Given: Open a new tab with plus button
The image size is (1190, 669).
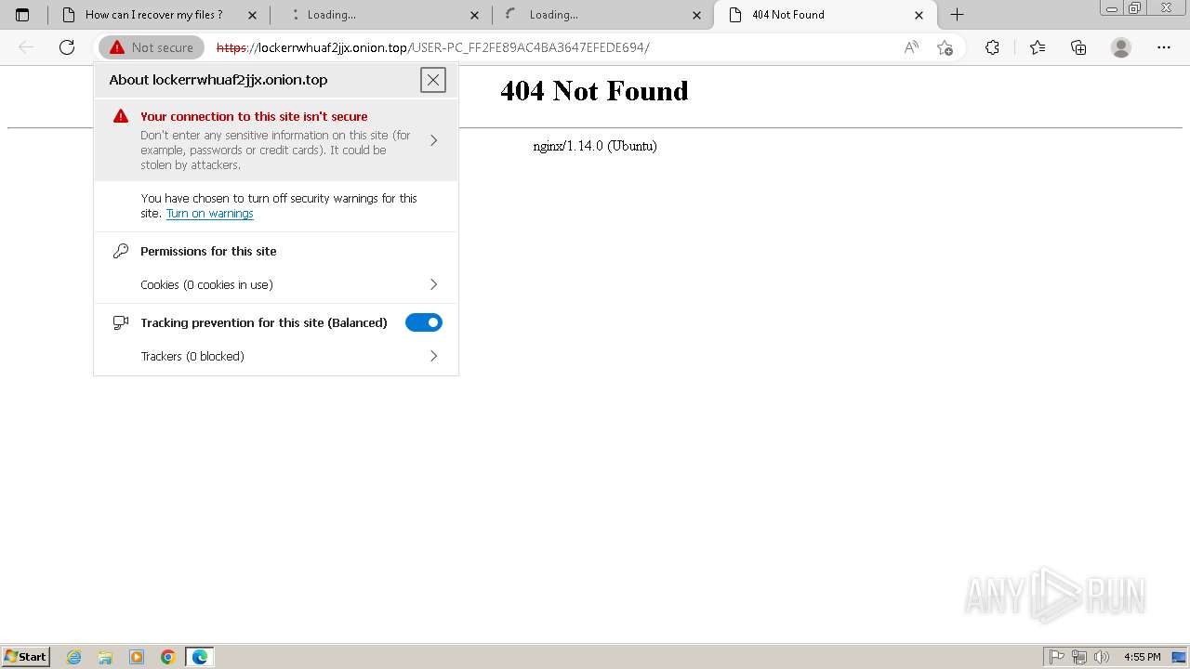Looking at the screenshot, I should (x=957, y=15).
